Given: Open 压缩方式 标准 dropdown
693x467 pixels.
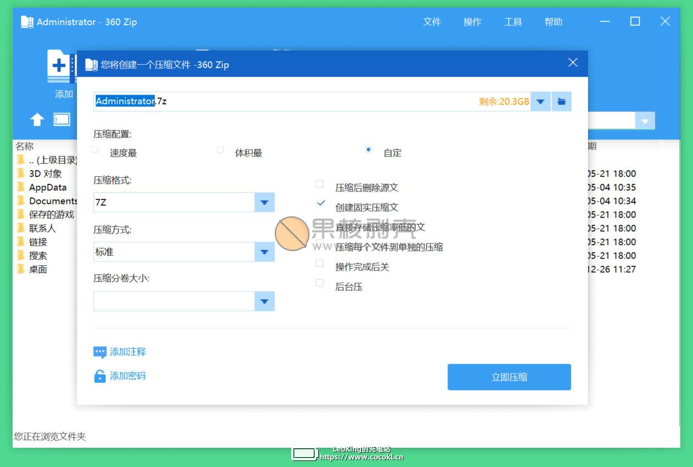Looking at the screenshot, I should [264, 252].
